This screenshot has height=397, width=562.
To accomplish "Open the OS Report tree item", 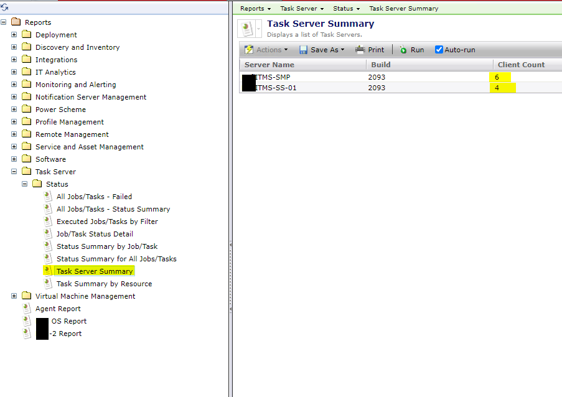I will coord(69,321).
